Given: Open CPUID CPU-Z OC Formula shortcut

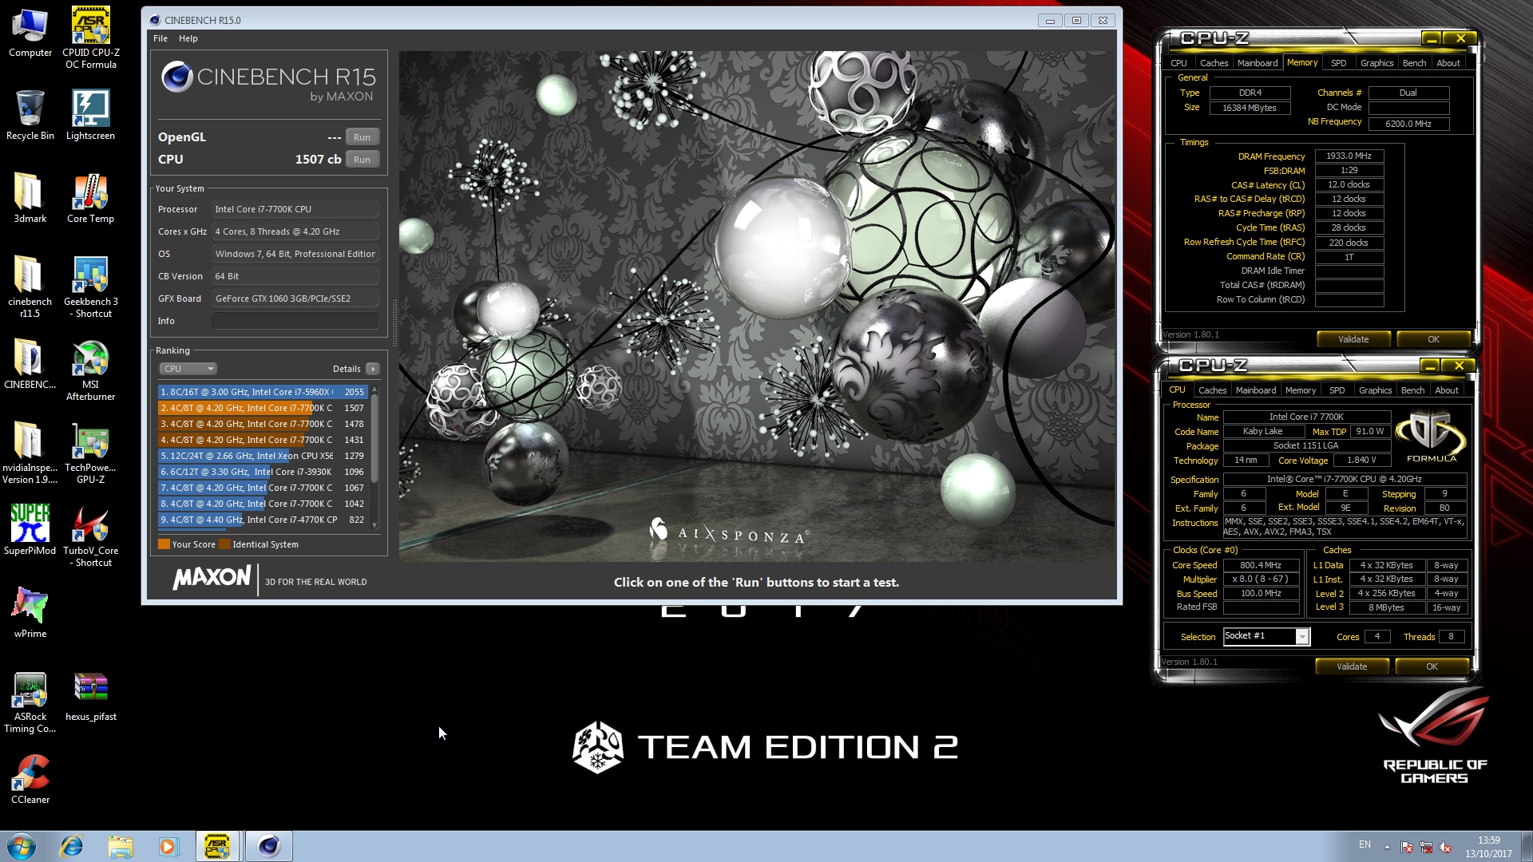Looking at the screenshot, I should pyautogui.click(x=90, y=38).
